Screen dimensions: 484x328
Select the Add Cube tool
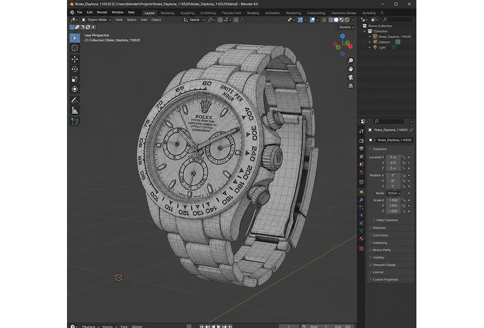[x=75, y=122]
